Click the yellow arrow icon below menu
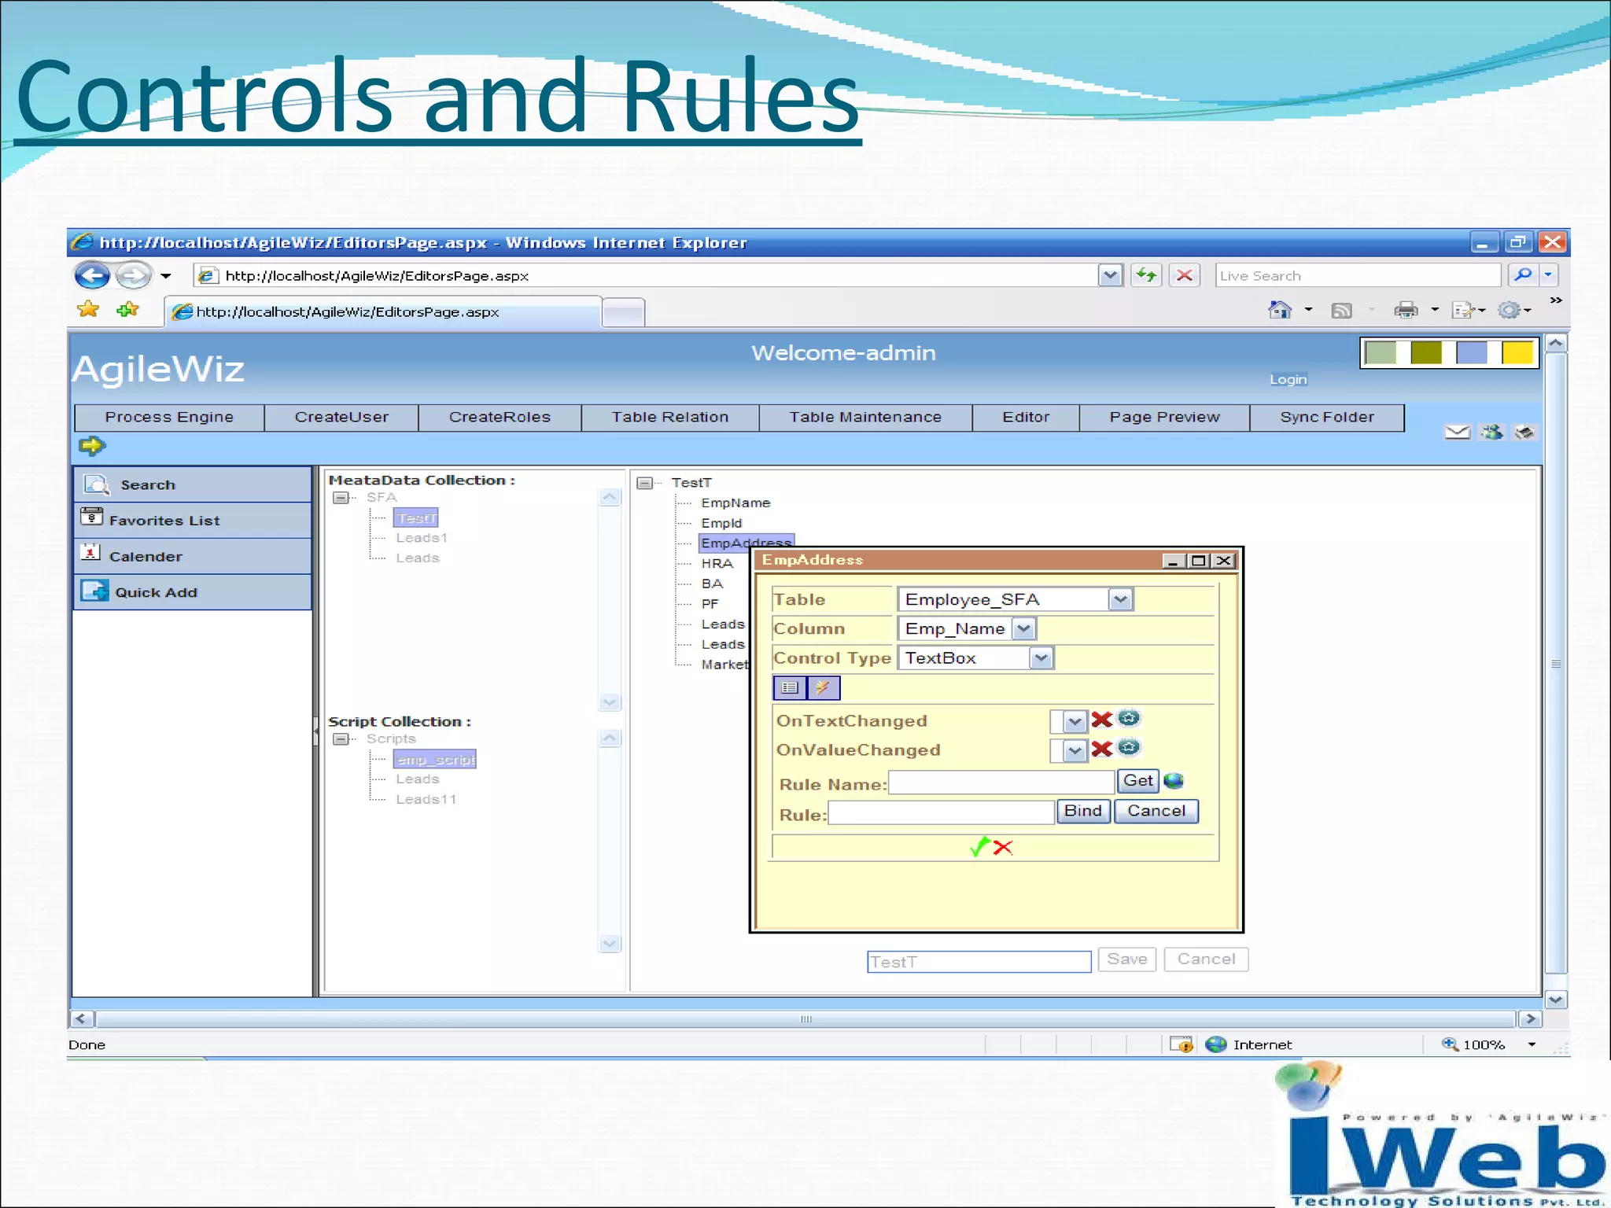The image size is (1611, 1208). 92,446
